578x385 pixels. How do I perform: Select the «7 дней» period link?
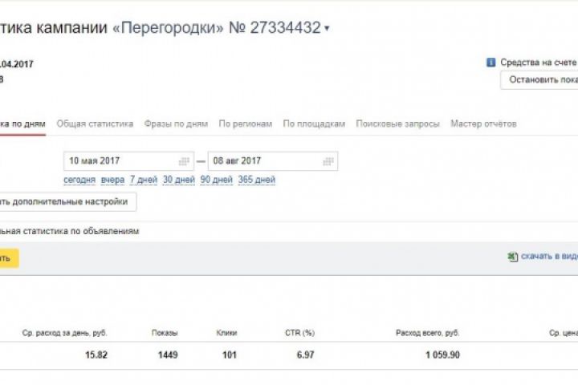tap(144, 180)
